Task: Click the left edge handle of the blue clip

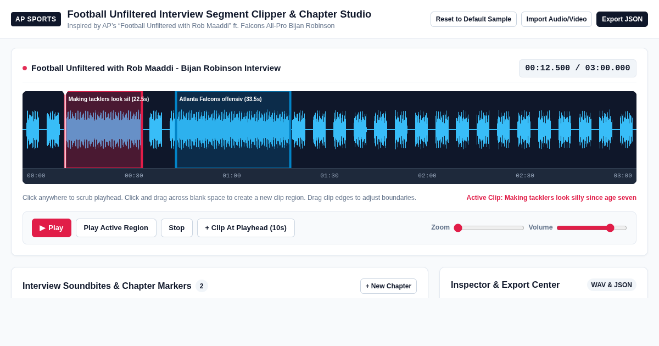Action: point(176,130)
